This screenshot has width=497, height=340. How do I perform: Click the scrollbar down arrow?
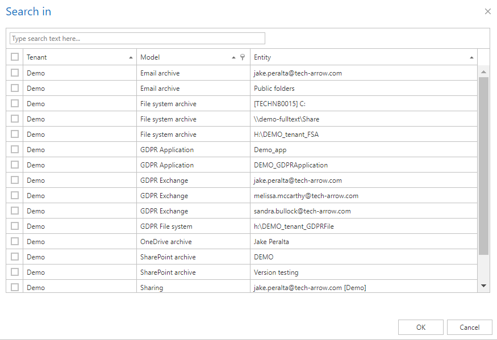[x=483, y=286]
